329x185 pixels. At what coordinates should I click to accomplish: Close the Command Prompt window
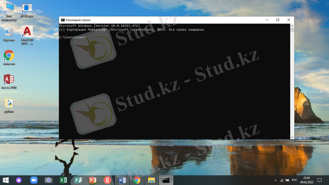pos(289,20)
